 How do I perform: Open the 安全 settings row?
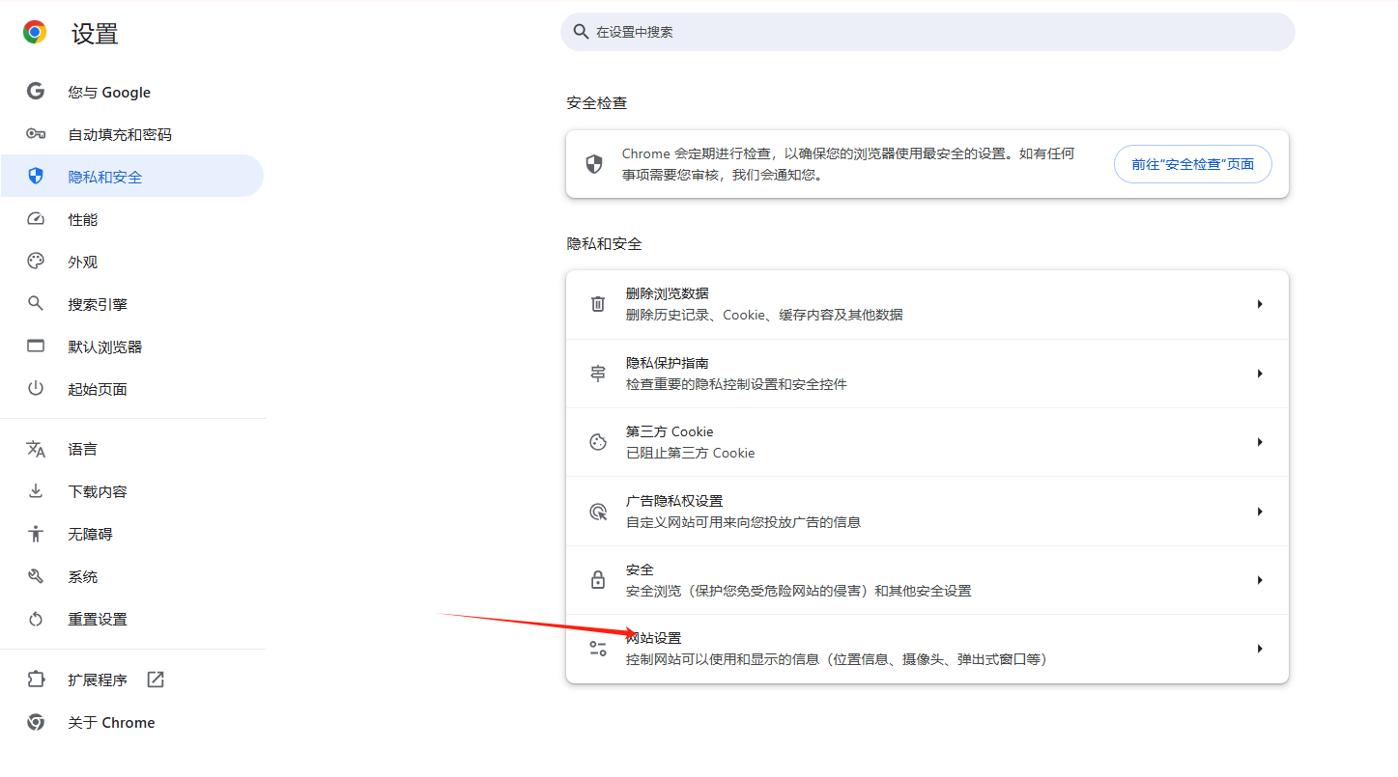pyautogui.click(x=927, y=580)
